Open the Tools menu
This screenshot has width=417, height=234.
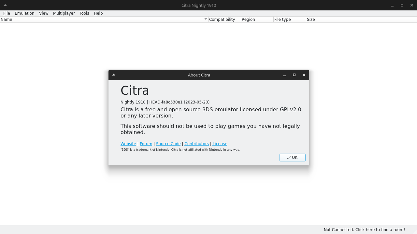click(84, 13)
